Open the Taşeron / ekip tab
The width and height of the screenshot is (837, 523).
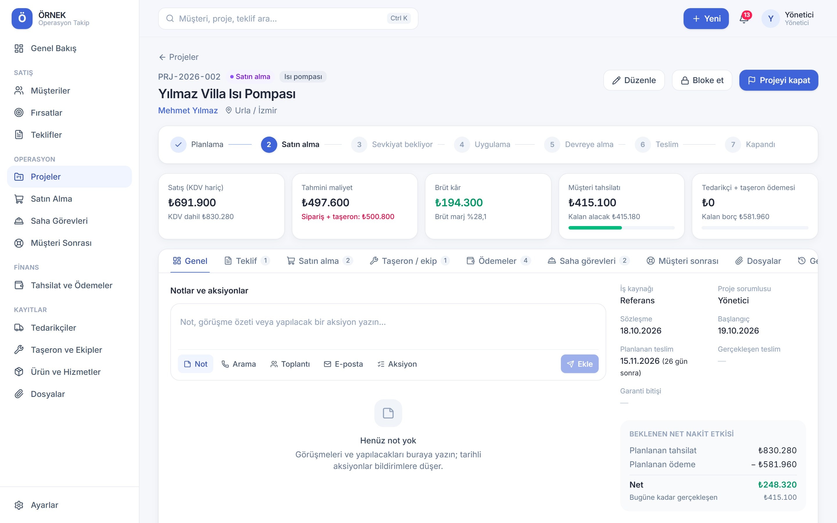click(x=409, y=261)
